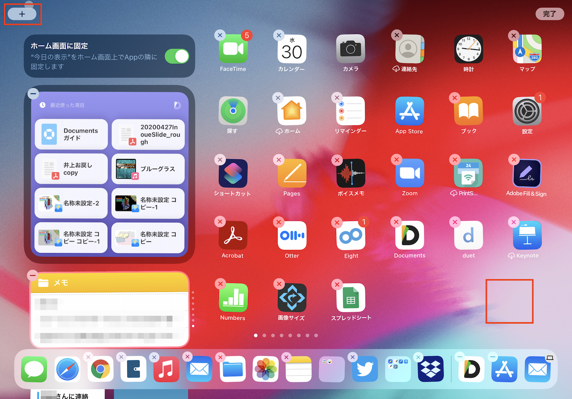Tap the plus button to add widget
Screen dimensions: 572x399
(22, 14)
